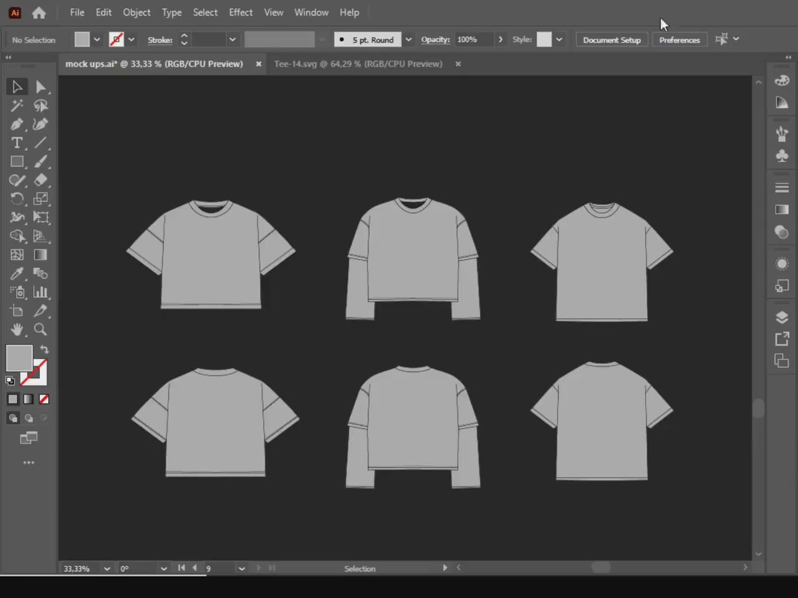This screenshot has height=598, width=798.
Task: Set paint mode to Color
Action: 13,399
